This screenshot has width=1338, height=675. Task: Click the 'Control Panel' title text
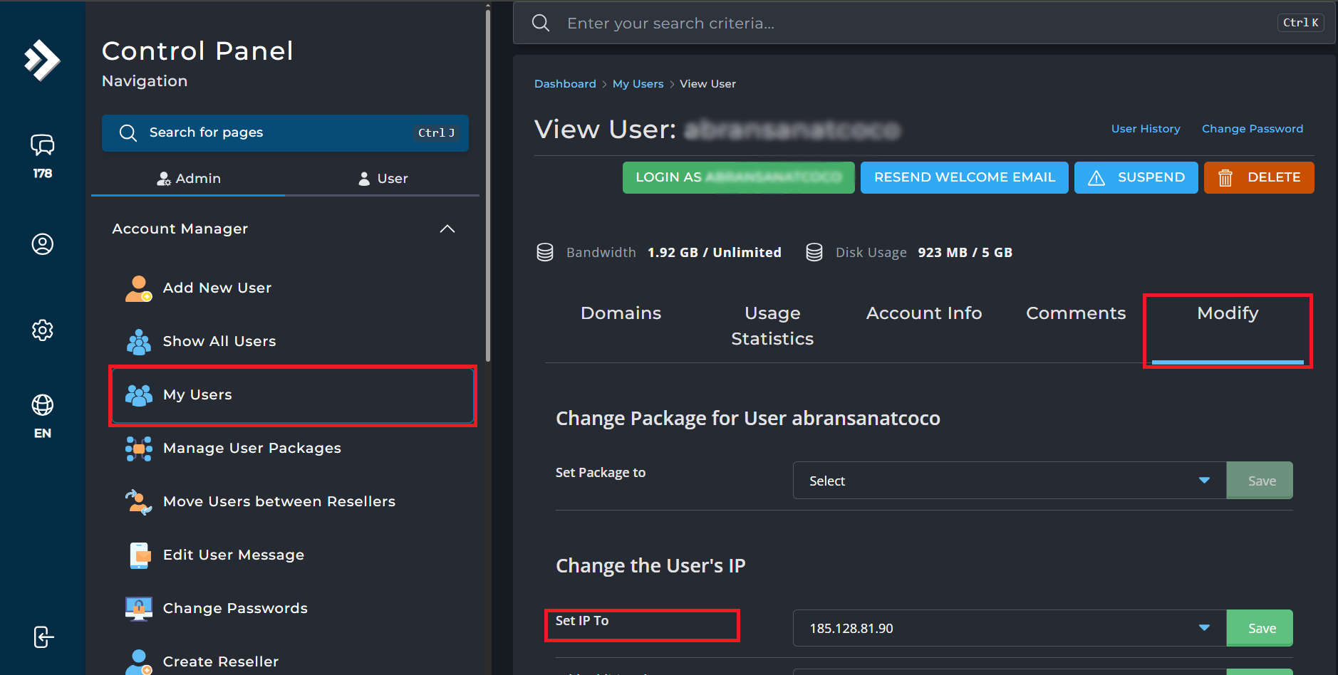tap(197, 51)
